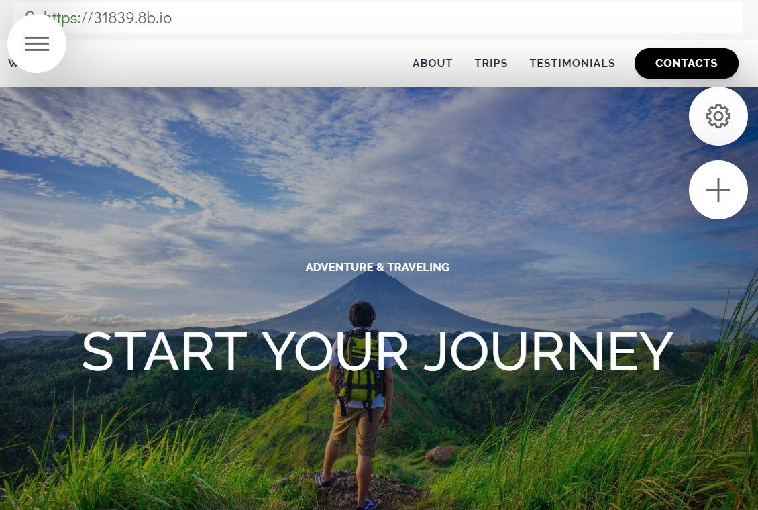Click the word YOUR in the headline

[335, 352]
